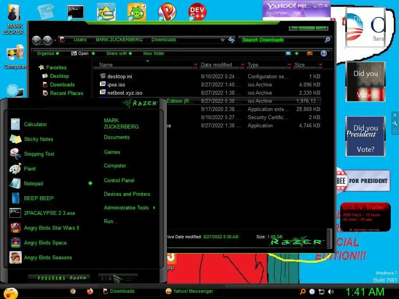Expand Notepad's jump list arrow
The width and height of the screenshot is (399, 299).
[x=90, y=183]
